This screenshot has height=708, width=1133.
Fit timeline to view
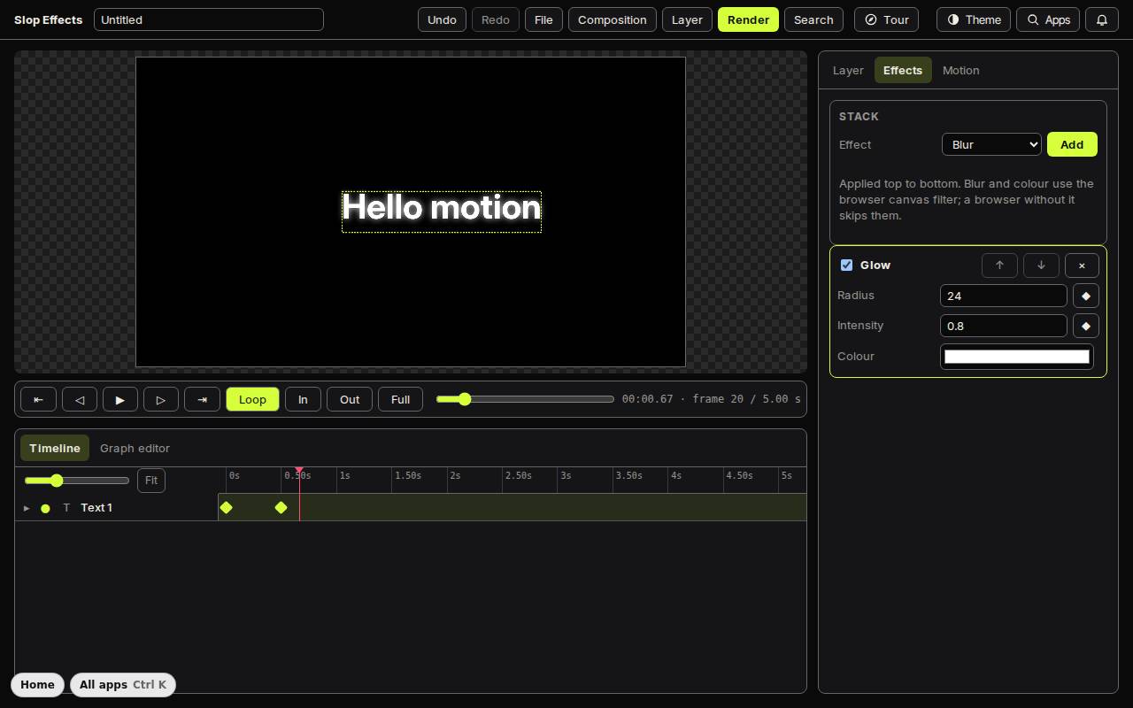pyautogui.click(x=151, y=481)
